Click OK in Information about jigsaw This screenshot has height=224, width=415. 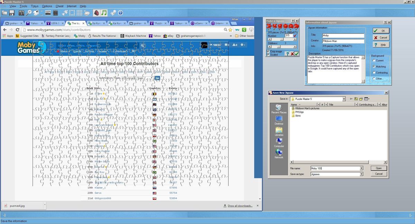381,30
